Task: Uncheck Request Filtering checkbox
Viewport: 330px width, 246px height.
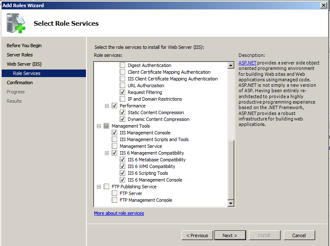Action: tap(122, 92)
